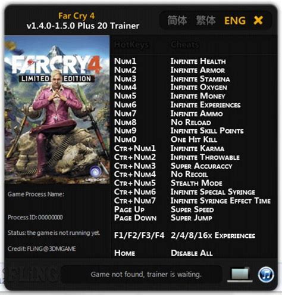Click the Disable All label
Screen dimensions: 282x295
(x=192, y=253)
